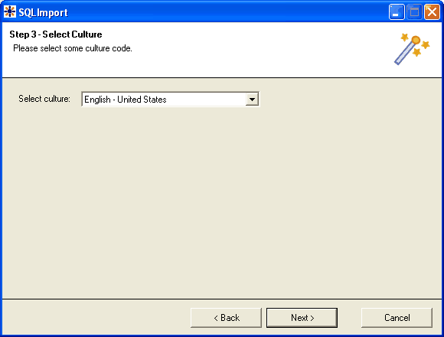Click the Select culture label
This screenshot has width=444, height=337.
pos(44,99)
